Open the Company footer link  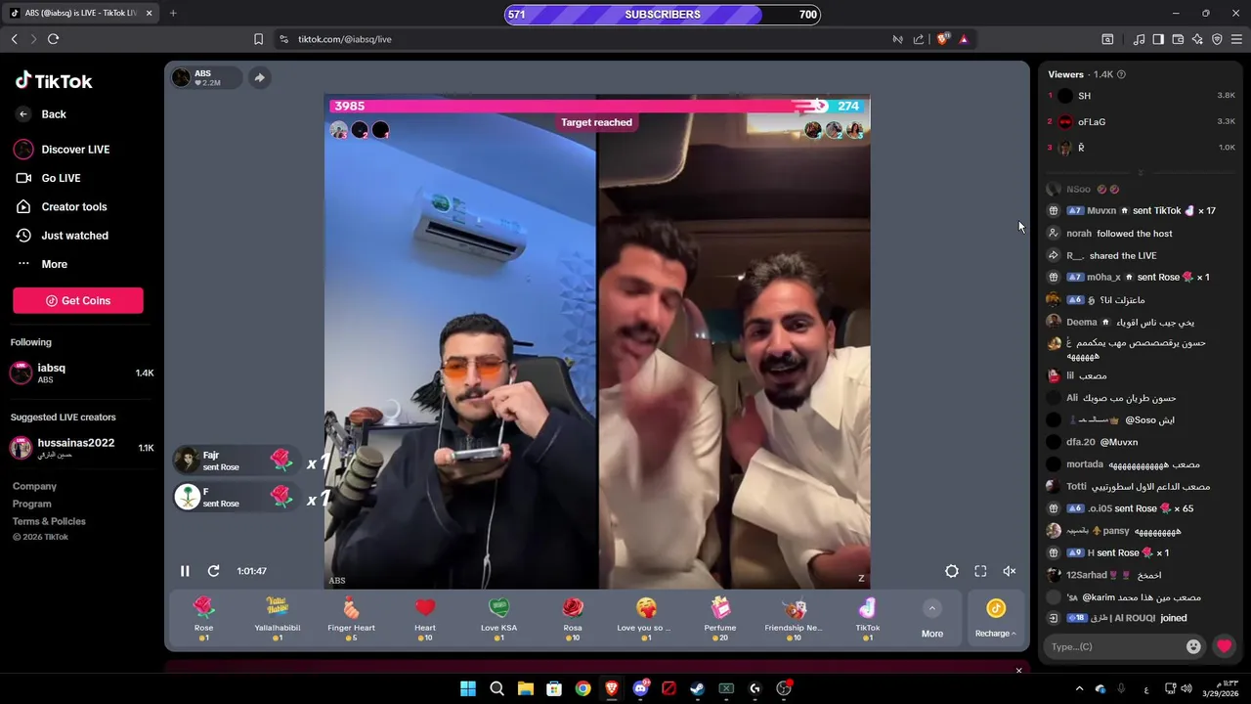point(34,486)
